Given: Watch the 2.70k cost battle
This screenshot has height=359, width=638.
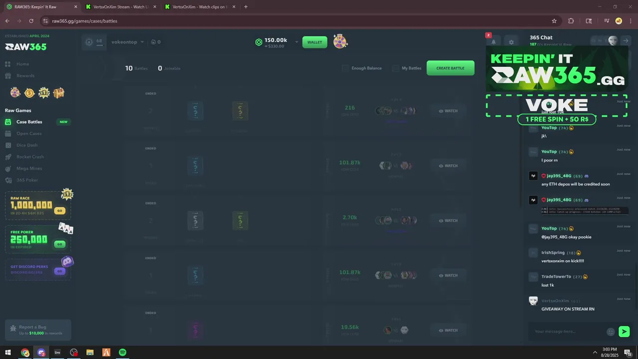Looking at the screenshot, I should (448, 220).
